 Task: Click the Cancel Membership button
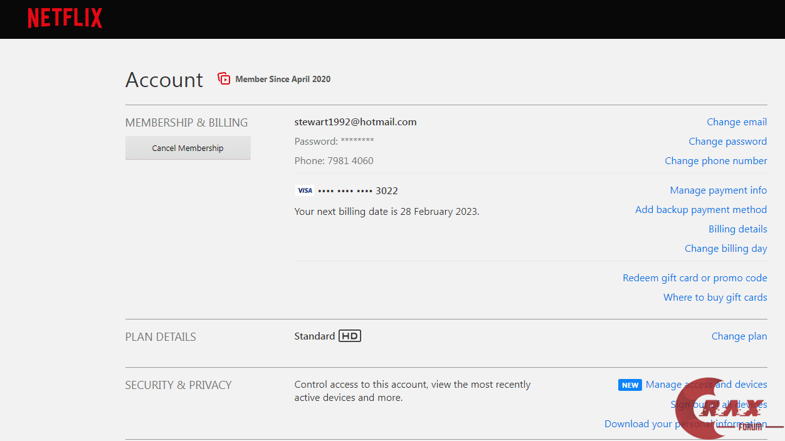click(x=187, y=148)
